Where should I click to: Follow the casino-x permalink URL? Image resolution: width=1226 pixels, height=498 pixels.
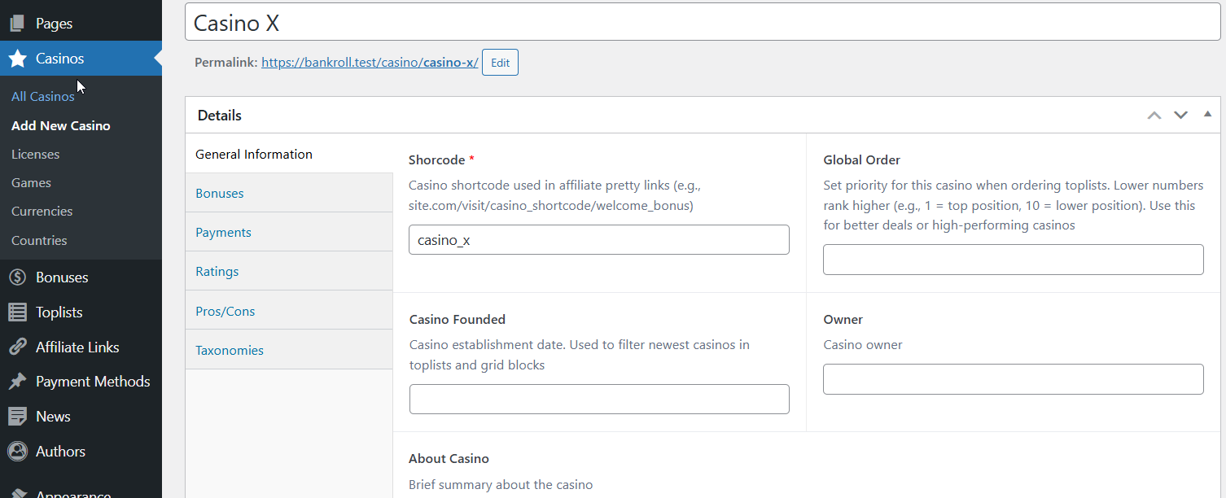[370, 62]
